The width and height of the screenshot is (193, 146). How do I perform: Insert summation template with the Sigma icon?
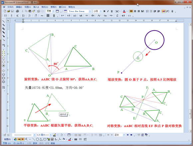pos(23,16)
